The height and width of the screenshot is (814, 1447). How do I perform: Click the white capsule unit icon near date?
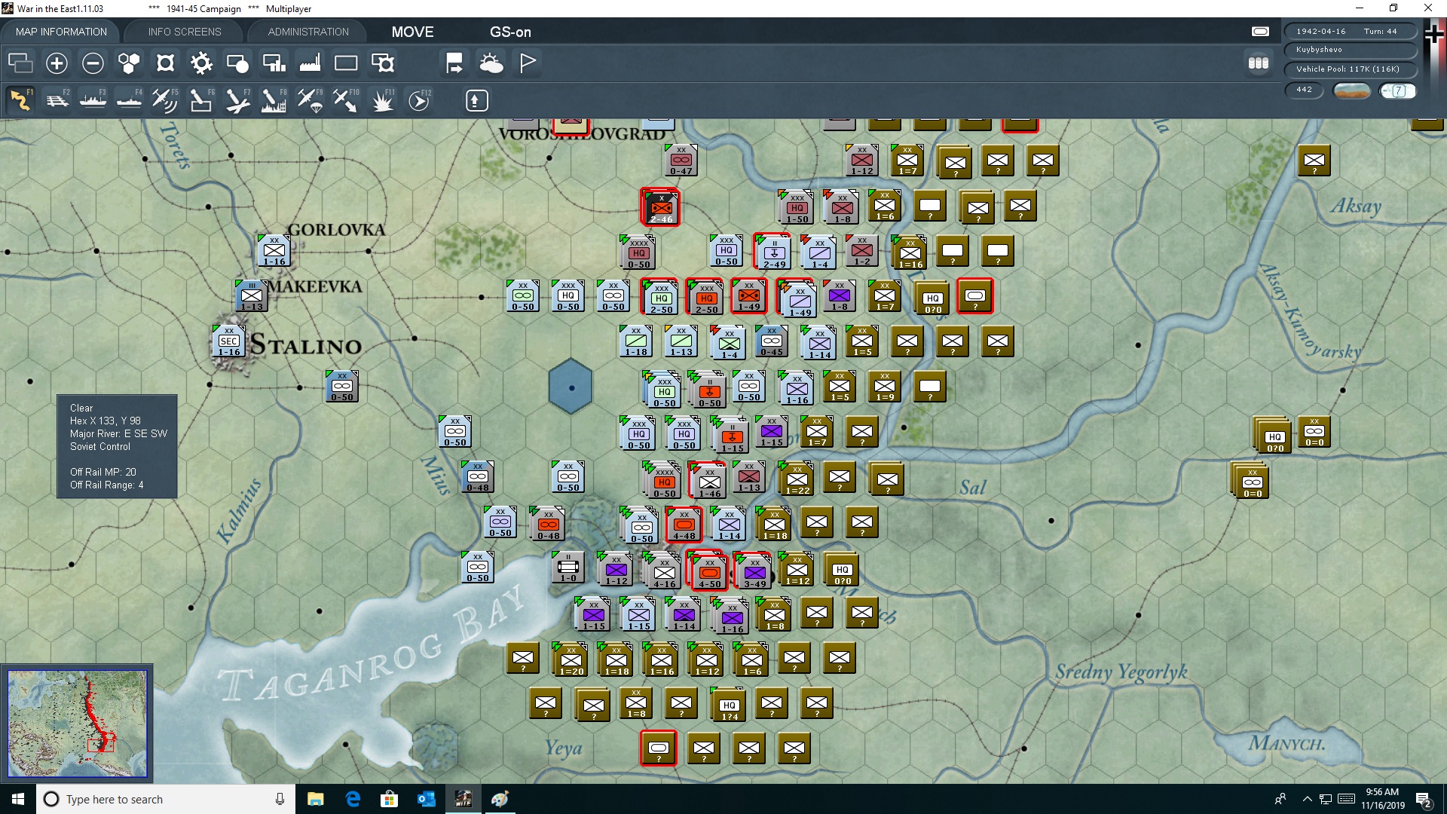(x=1260, y=32)
